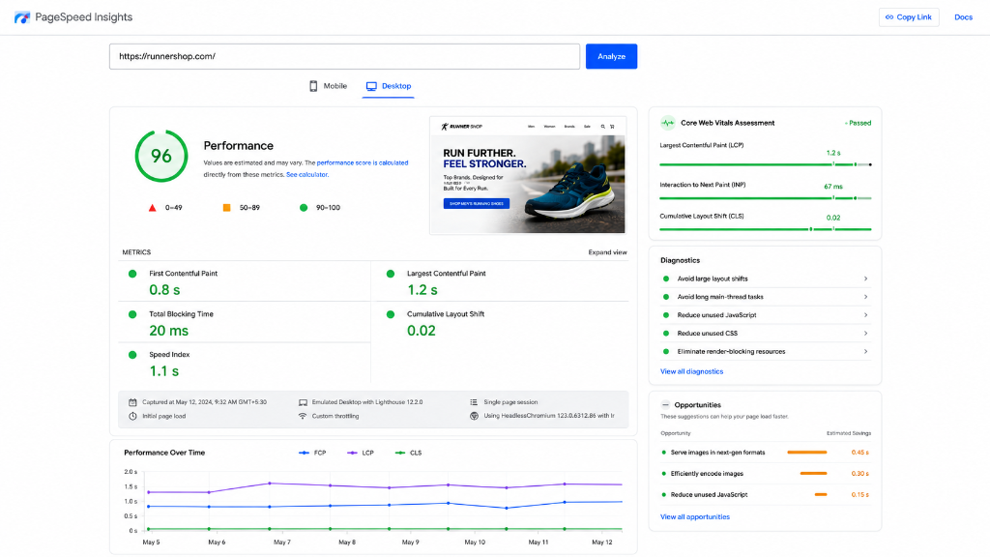Click the red triangle 0–49 legend icon
Image resolution: width=990 pixels, height=557 pixels.
click(x=152, y=208)
